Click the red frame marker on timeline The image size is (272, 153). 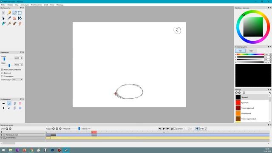point(94,132)
